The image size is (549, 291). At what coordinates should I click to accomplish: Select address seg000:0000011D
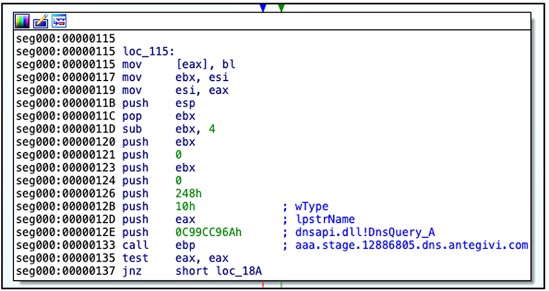click(66, 129)
